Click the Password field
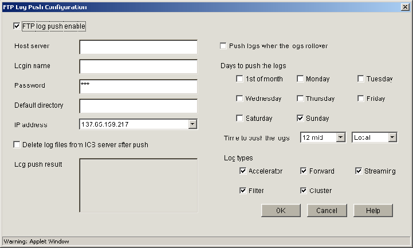Viewport: 413px width, 248px height. [138, 86]
